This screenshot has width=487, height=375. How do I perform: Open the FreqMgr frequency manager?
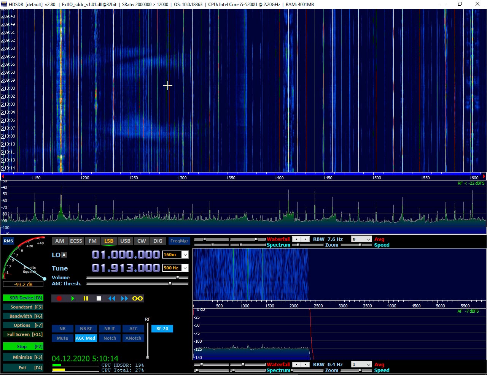pyautogui.click(x=179, y=241)
